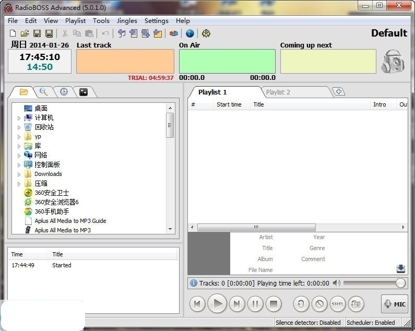The width and height of the screenshot is (415, 331).
Task: Skip to the next track
Action: click(237, 304)
